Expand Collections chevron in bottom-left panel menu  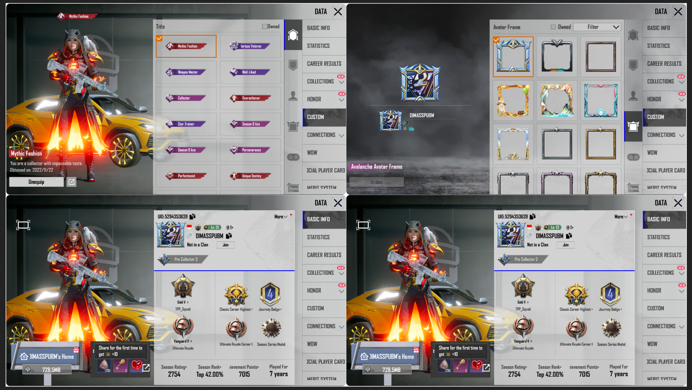[341, 273]
